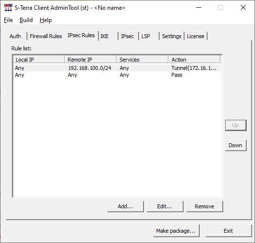The height and width of the screenshot is (243, 255).
Task: Open the Help menu
Action: pos(46,20)
